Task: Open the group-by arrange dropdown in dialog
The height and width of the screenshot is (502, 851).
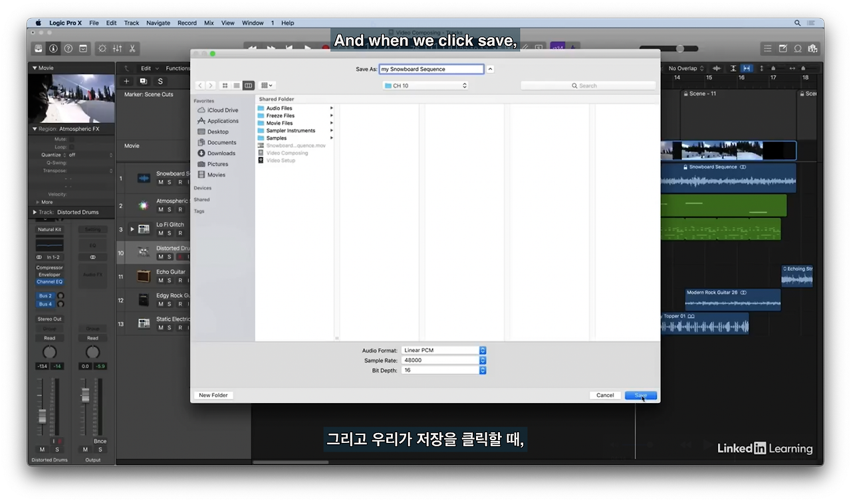Action: [x=267, y=86]
